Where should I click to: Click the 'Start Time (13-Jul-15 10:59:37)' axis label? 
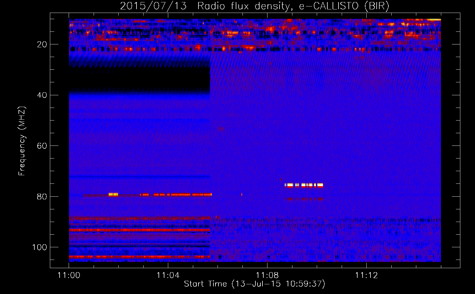[x=255, y=284]
